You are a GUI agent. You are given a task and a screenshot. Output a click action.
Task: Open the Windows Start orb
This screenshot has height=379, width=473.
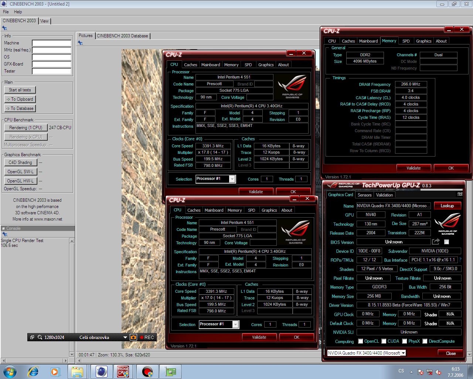tap(10, 372)
